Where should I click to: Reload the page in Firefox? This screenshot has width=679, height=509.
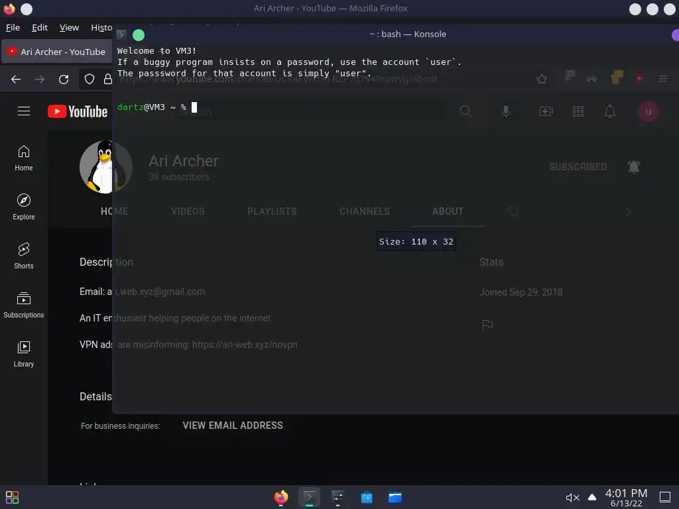(x=64, y=80)
